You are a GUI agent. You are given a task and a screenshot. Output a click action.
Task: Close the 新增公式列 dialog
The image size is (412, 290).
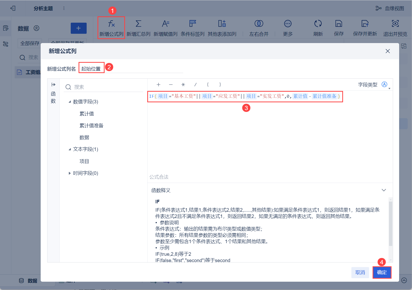tap(388, 51)
